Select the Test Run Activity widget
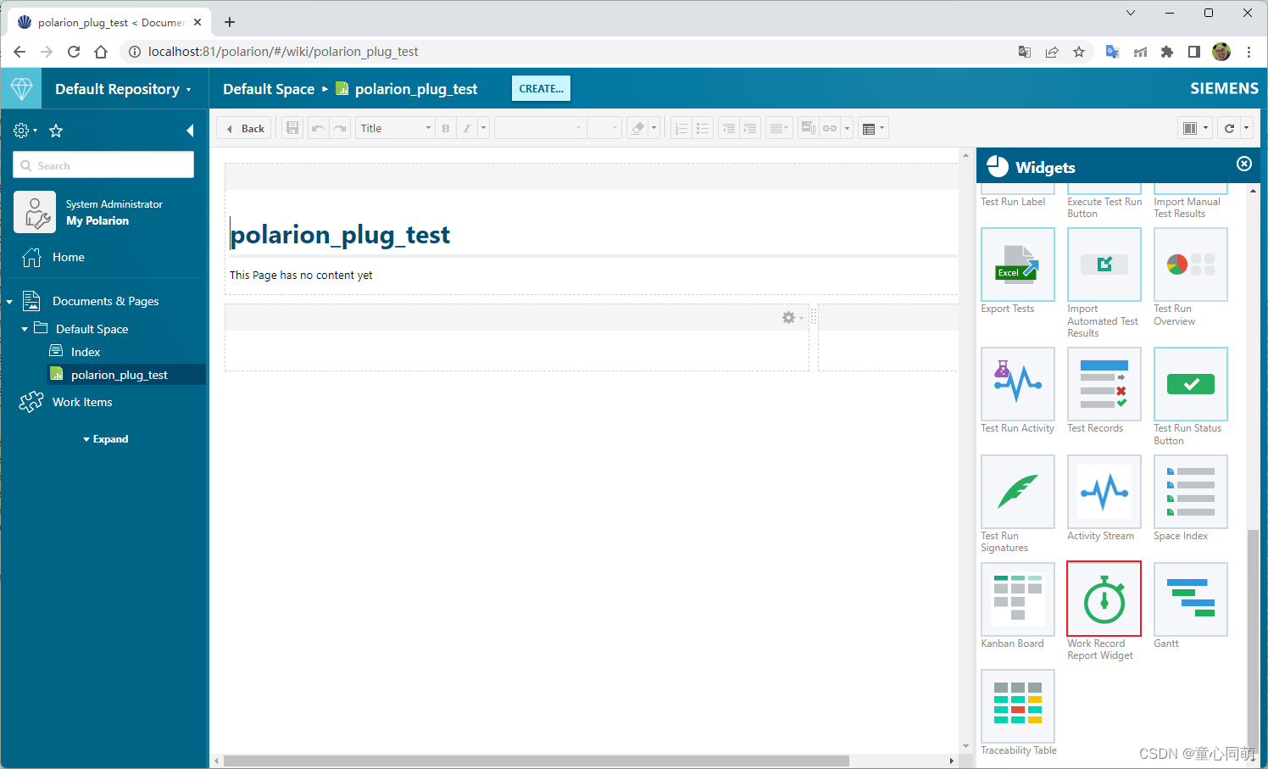The width and height of the screenshot is (1268, 769). click(x=1018, y=384)
